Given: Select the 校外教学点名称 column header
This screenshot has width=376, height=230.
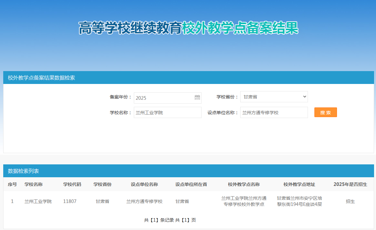Looking at the screenshot, I should (244, 184).
